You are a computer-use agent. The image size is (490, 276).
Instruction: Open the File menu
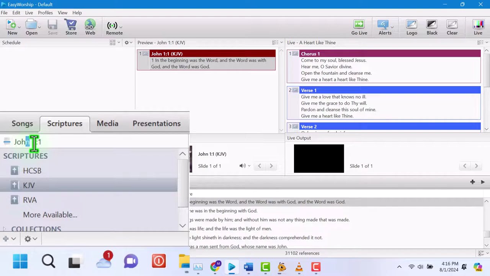coord(4,13)
